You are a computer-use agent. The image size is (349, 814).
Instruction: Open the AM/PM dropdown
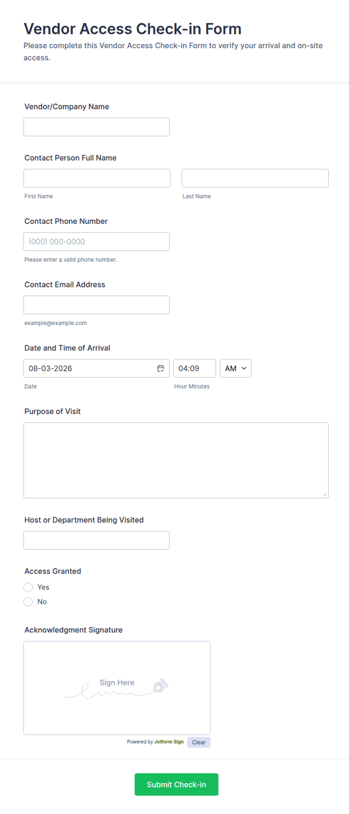[236, 368]
